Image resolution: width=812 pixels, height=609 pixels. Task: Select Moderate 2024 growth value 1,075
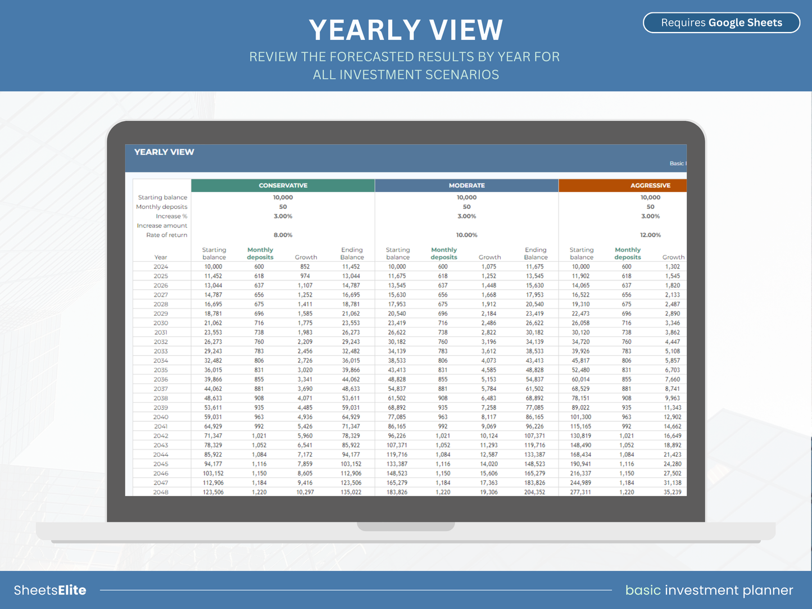click(488, 267)
